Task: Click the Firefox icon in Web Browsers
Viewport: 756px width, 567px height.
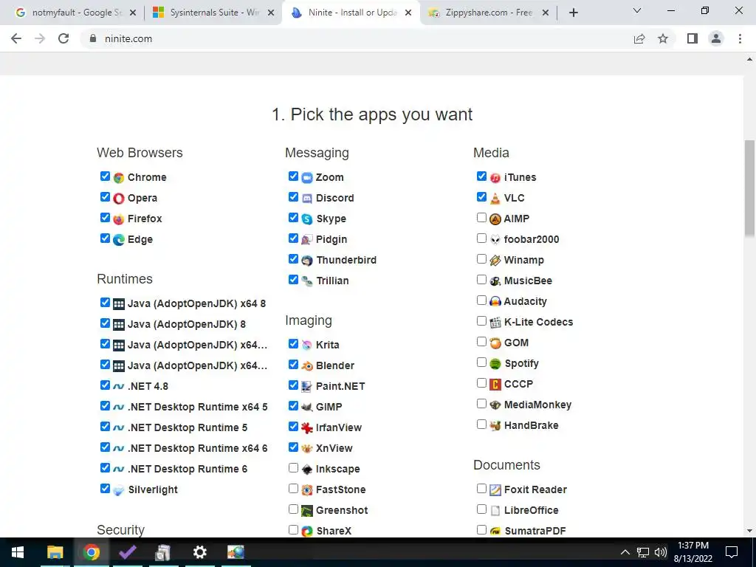Action: (119, 219)
